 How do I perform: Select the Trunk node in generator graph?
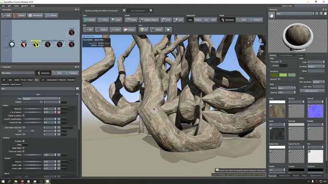click(24, 45)
